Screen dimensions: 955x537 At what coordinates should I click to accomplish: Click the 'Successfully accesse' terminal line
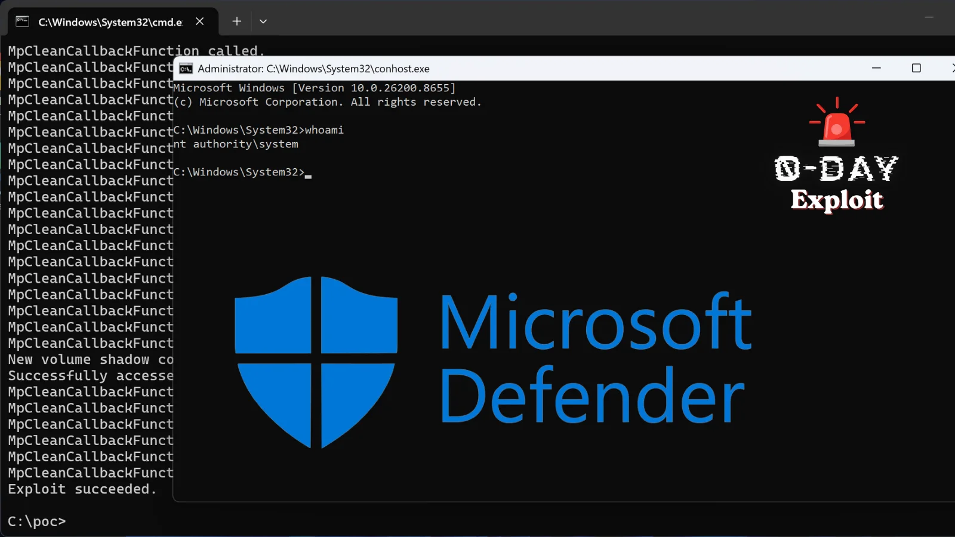click(91, 376)
